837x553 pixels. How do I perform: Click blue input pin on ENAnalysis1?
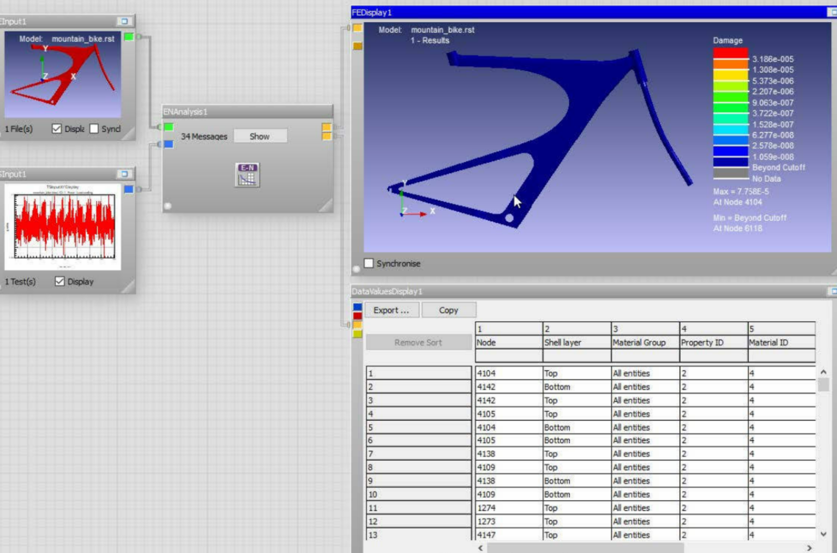click(x=169, y=144)
